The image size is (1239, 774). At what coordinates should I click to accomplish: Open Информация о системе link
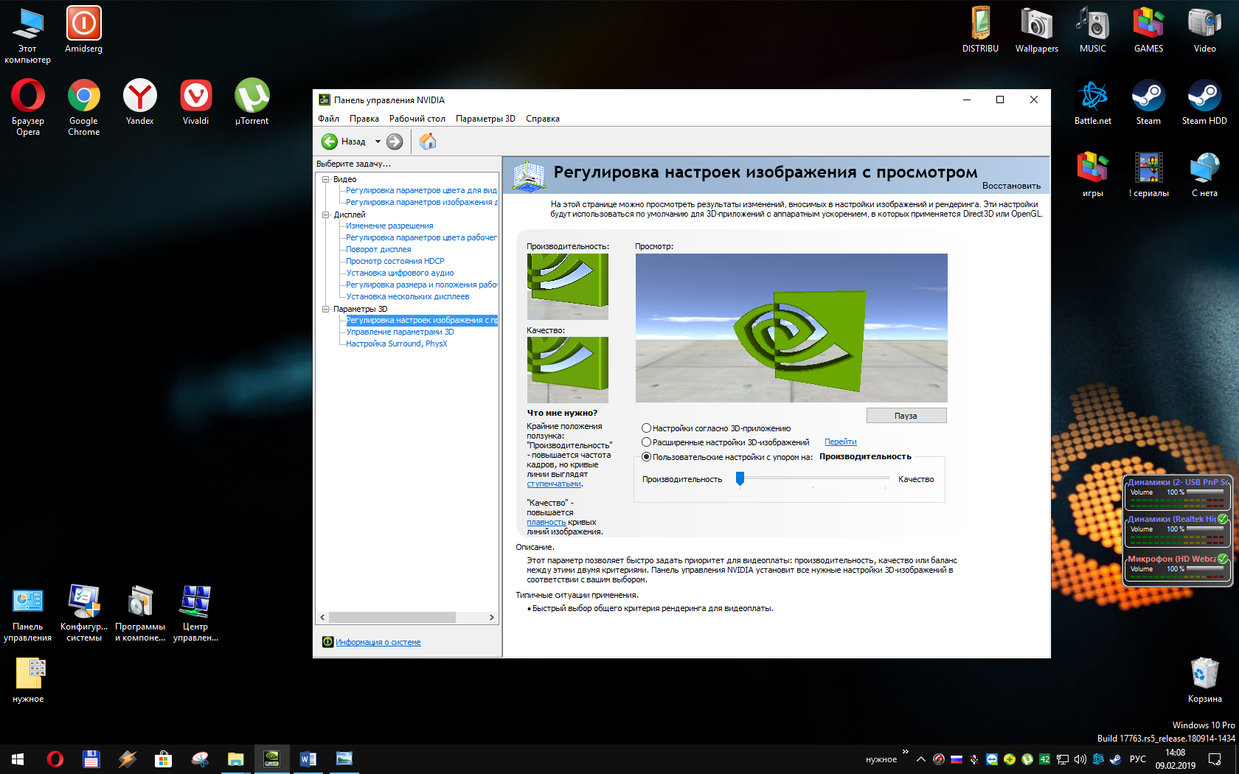point(378,643)
